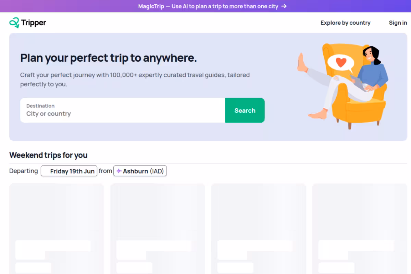Click the purple airplane icon beside Ashburn

point(119,171)
